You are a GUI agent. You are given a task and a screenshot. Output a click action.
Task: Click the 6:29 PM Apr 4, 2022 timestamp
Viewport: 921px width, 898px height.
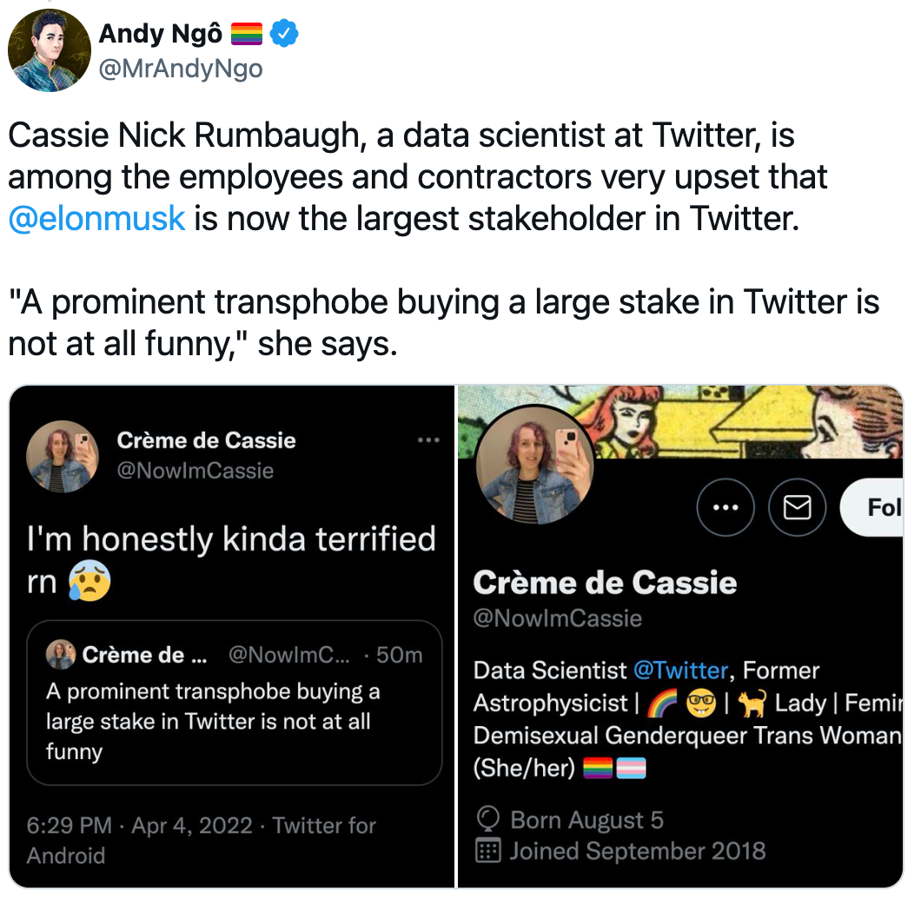(x=139, y=825)
